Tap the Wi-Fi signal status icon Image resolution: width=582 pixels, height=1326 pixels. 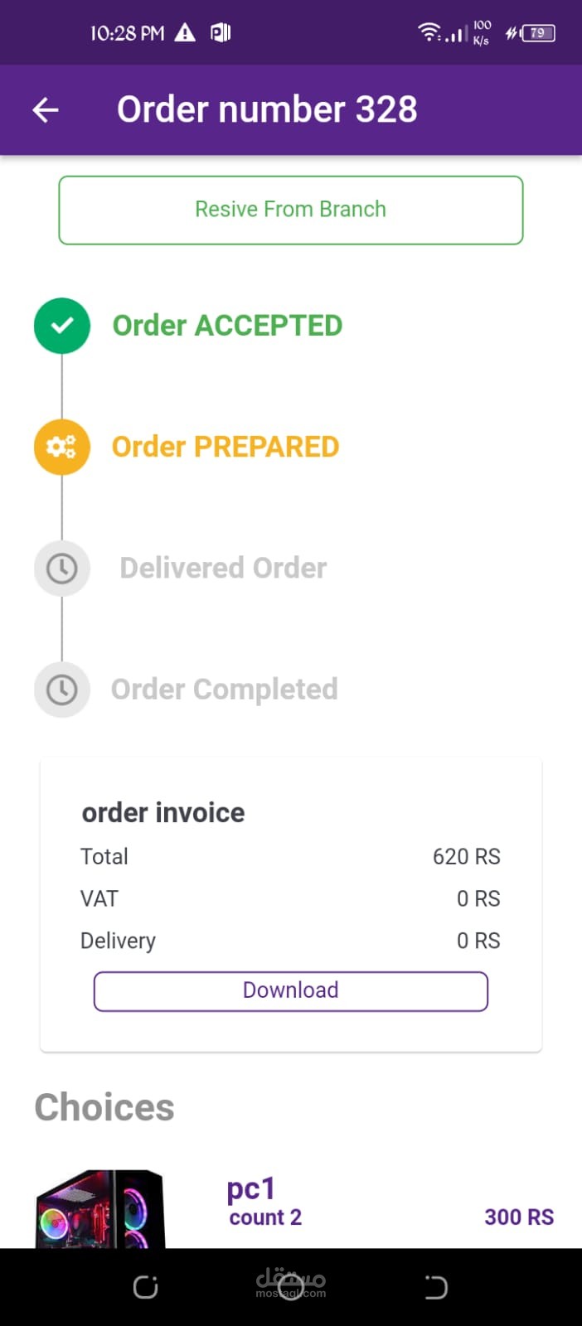429,33
